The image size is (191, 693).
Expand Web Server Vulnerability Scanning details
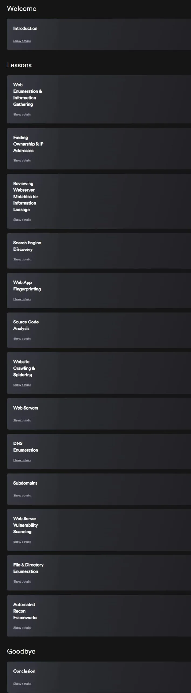tap(22, 542)
